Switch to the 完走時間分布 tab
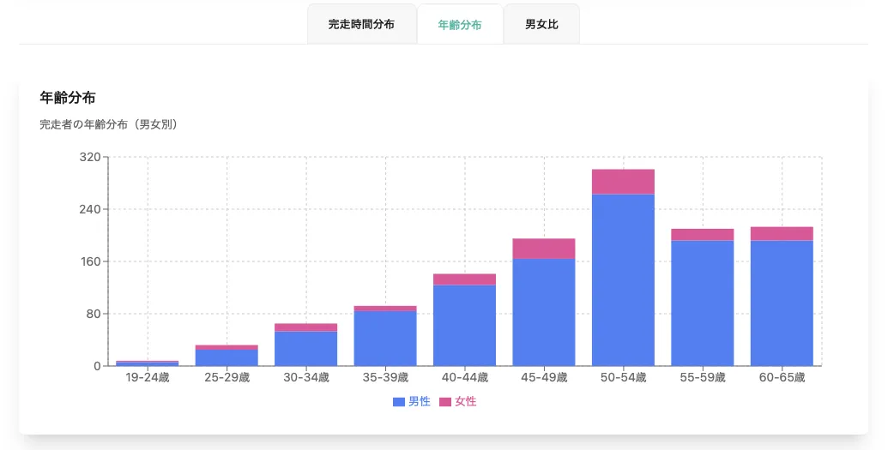This screenshot has width=888, height=450. coord(361,25)
